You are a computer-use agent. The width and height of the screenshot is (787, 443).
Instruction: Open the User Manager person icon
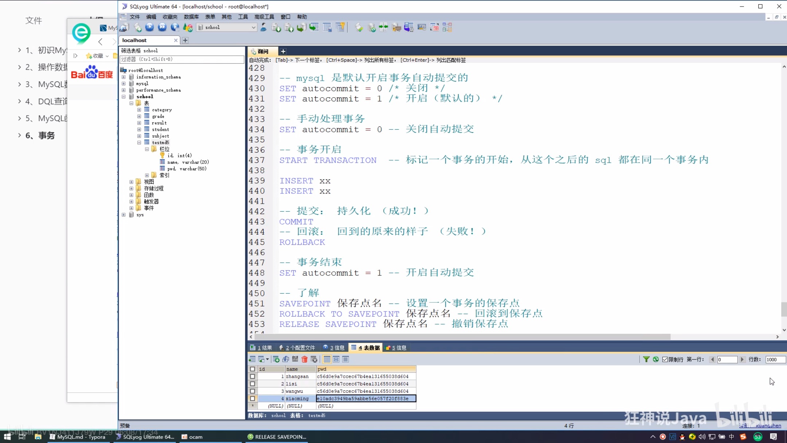pyautogui.click(x=263, y=27)
